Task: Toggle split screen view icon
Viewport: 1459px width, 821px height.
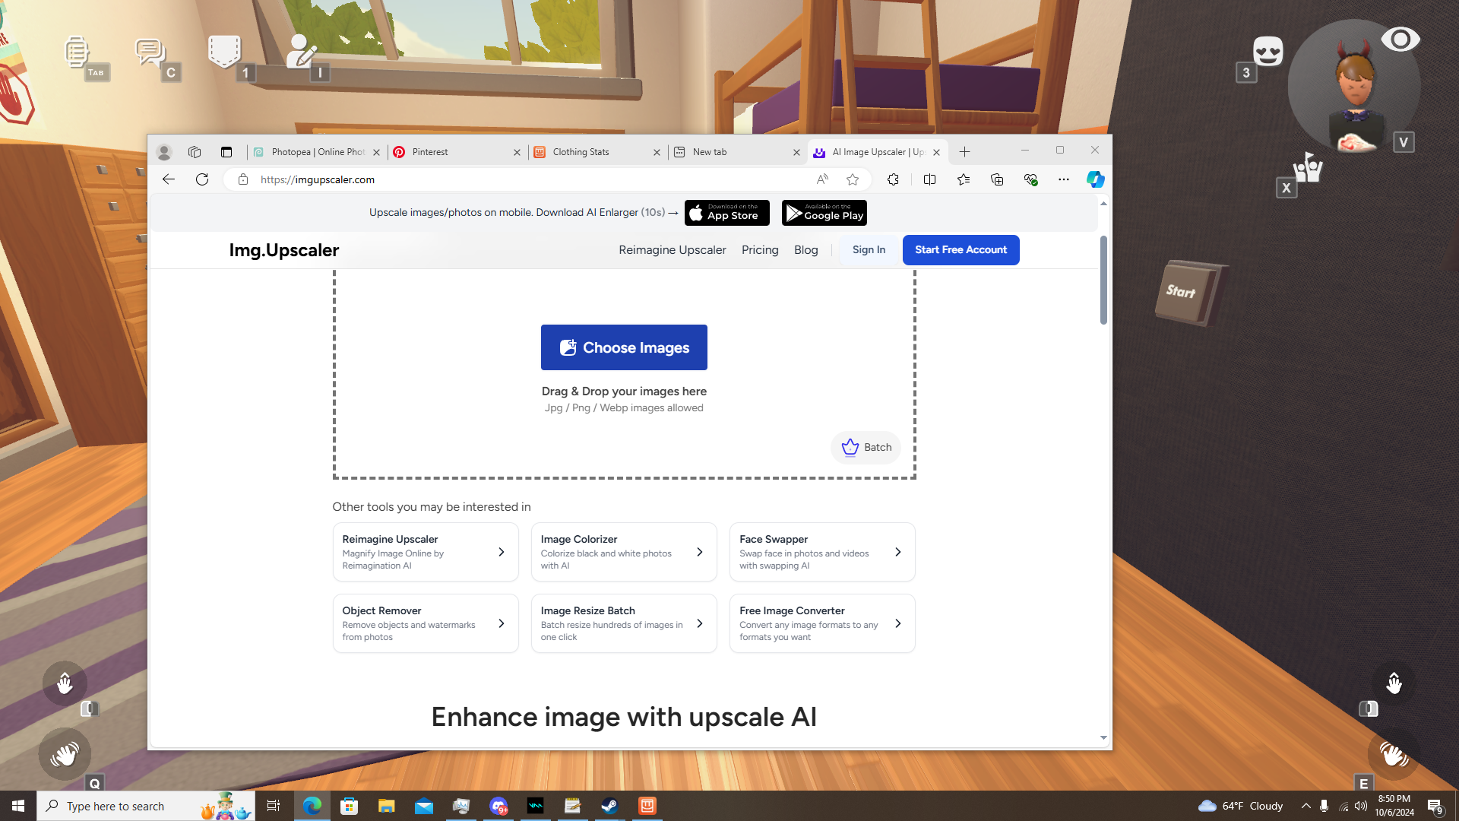Action: 929,179
